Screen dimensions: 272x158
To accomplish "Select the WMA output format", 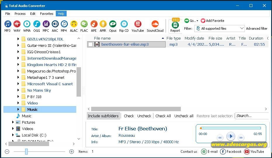I will point(27,24).
